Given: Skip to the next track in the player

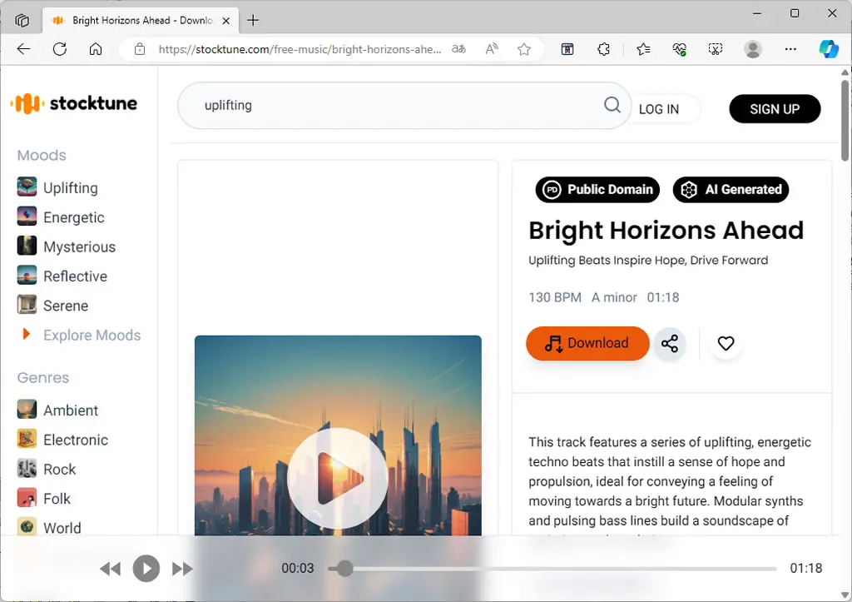Looking at the screenshot, I should coord(182,569).
